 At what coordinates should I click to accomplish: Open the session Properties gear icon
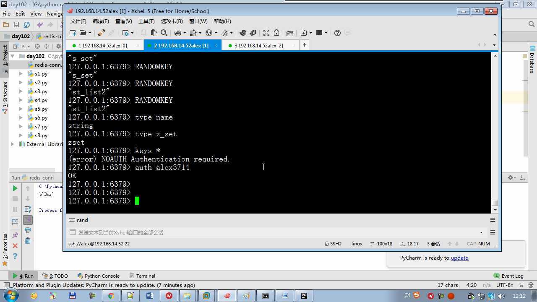[125, 33]
